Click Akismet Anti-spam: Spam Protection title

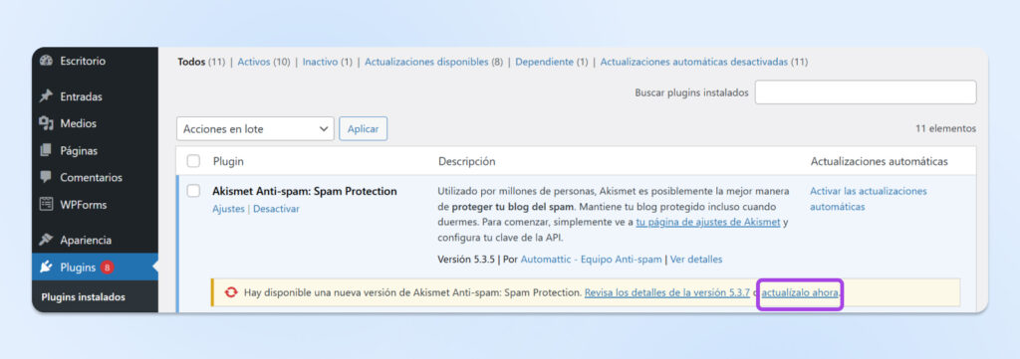pos(305,192)
